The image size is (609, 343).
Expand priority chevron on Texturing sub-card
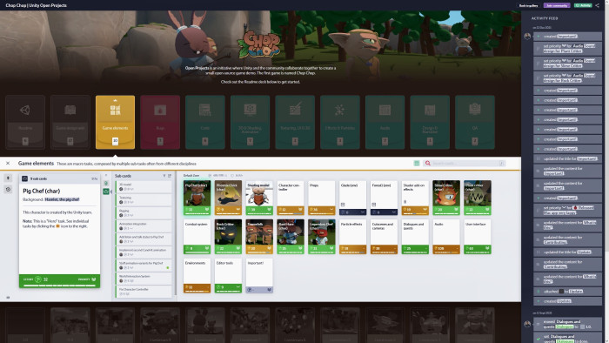point(132,202)
